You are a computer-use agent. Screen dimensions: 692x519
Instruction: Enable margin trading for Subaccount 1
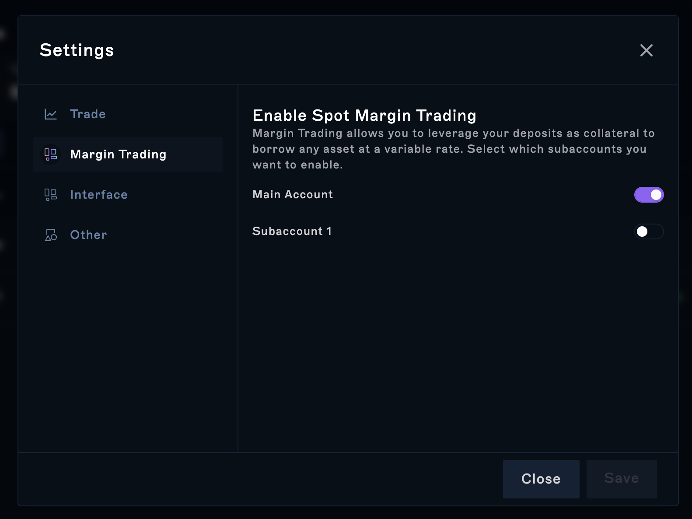pos(649,231)
